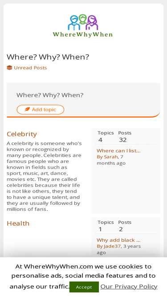
Task: Click the three-people WhereWhyWhen logo icon
Action: (83, 22)
